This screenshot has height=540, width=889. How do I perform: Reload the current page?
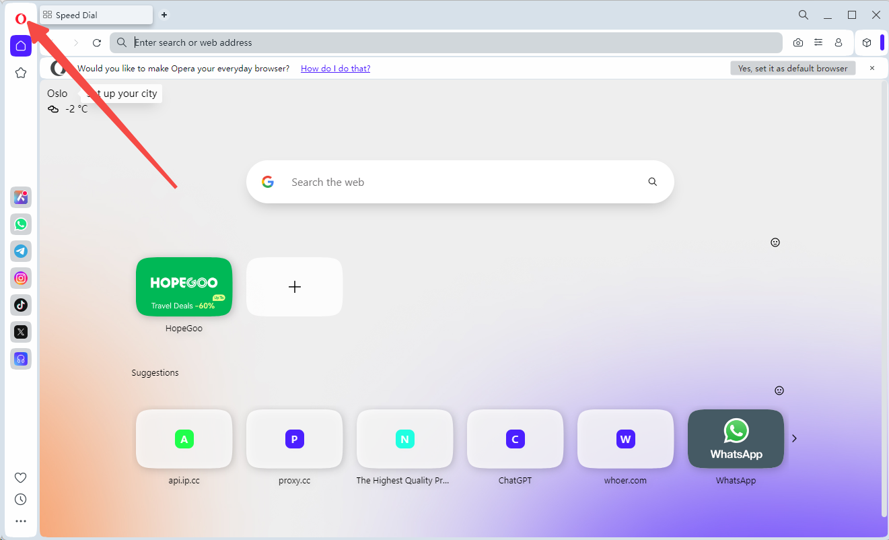click(x=97, y=42)
